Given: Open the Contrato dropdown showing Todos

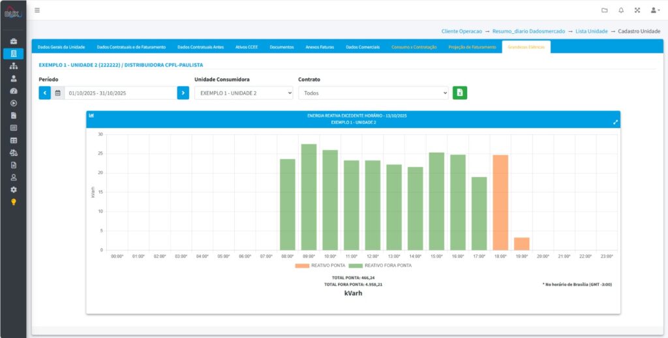Looking at the screenshot, I should pyautogui.click(x=373, y=93).
